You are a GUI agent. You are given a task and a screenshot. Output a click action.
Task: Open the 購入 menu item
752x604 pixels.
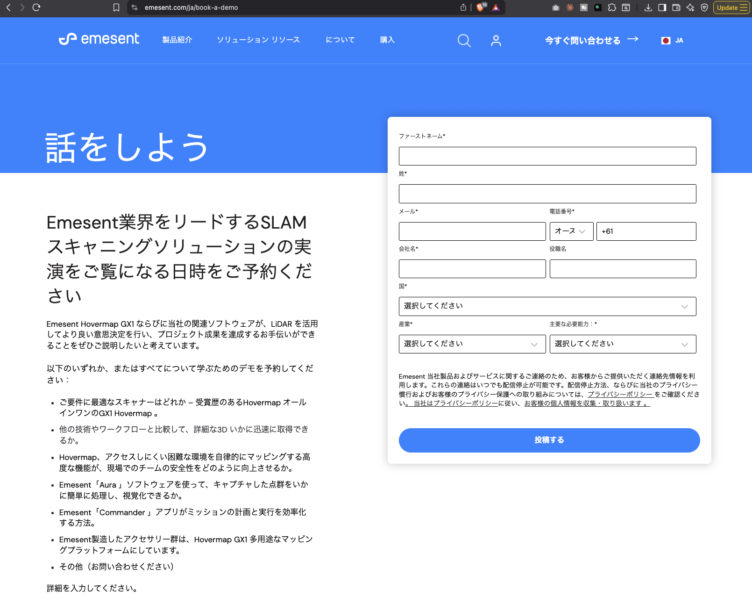coord(387,40)
